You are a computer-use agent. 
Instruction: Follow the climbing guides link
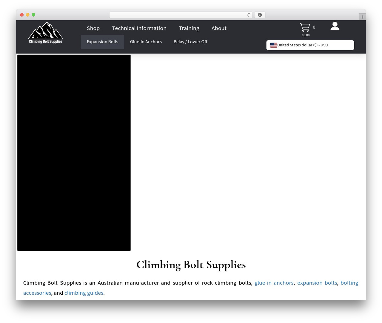84,293
